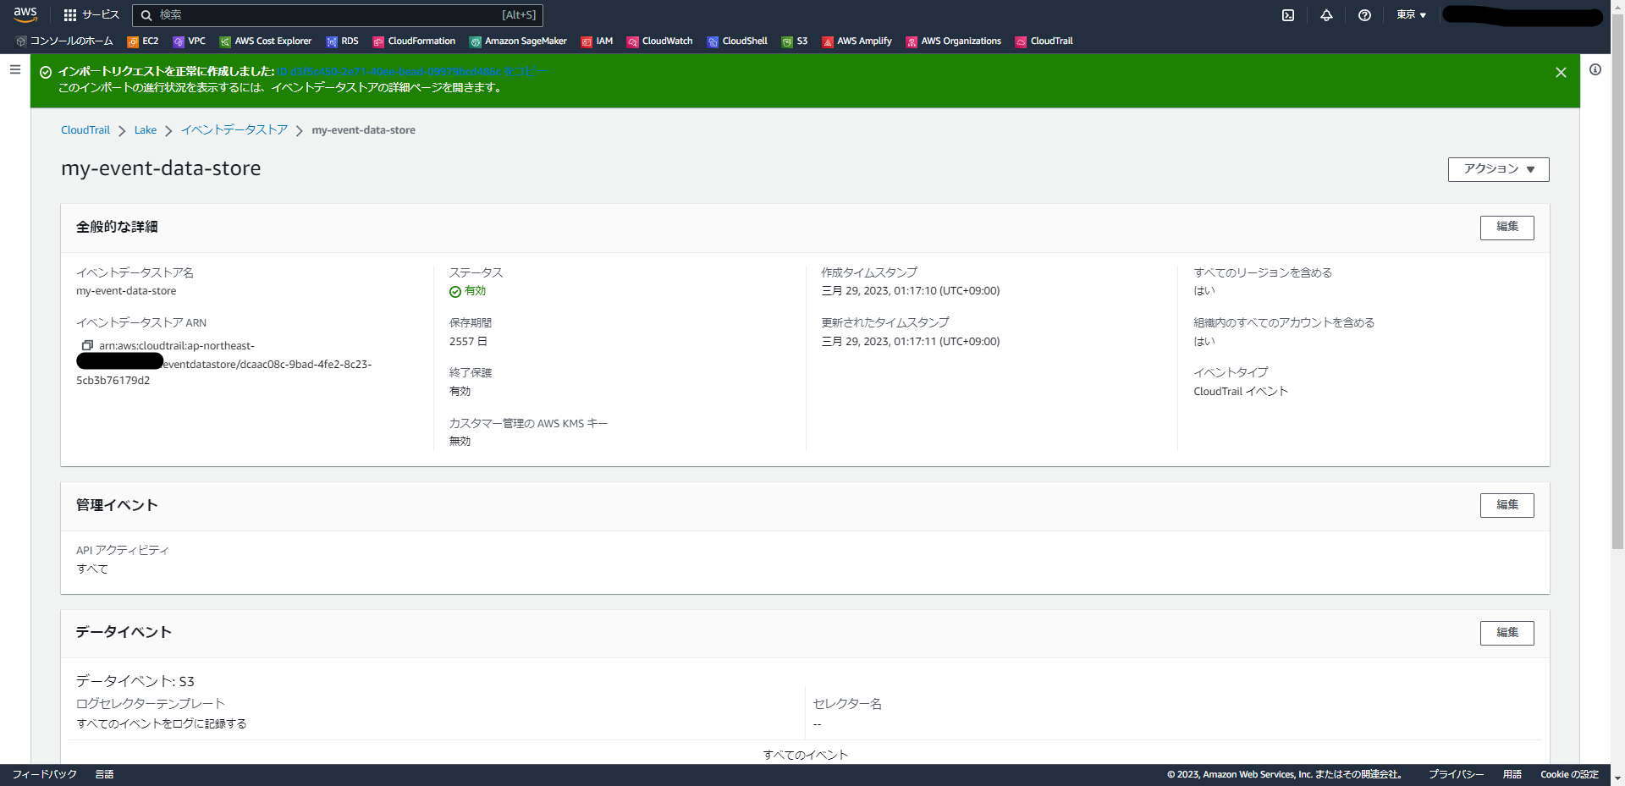1625x786 pixels.
Task: Open AWS Cost Explorer shortcut
Action: point(265,41)
